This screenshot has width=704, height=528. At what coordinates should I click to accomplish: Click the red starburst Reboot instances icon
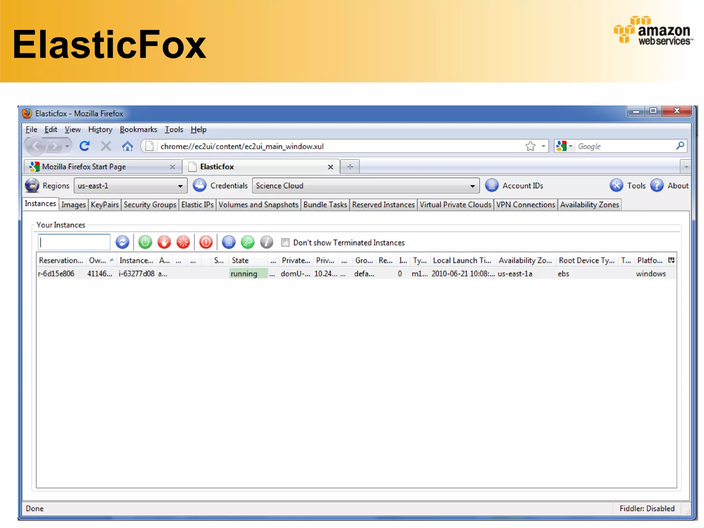point(183,242)
